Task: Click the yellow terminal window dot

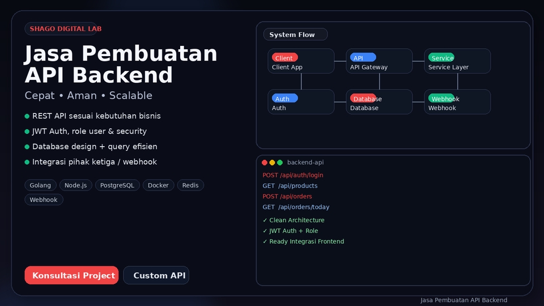Action: pos(272,163)
